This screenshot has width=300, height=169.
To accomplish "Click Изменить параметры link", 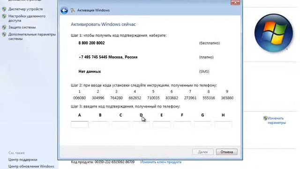I will [x=277, y=121].
